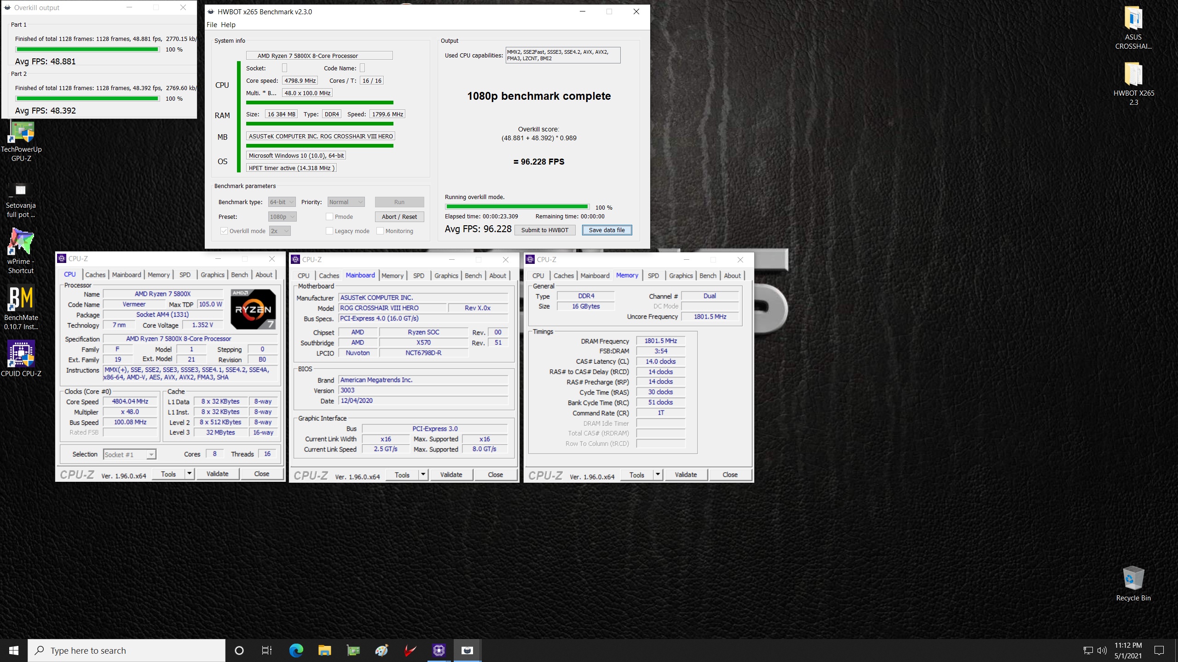Launch Microsoft Edge from taskbar

[296, 651]
